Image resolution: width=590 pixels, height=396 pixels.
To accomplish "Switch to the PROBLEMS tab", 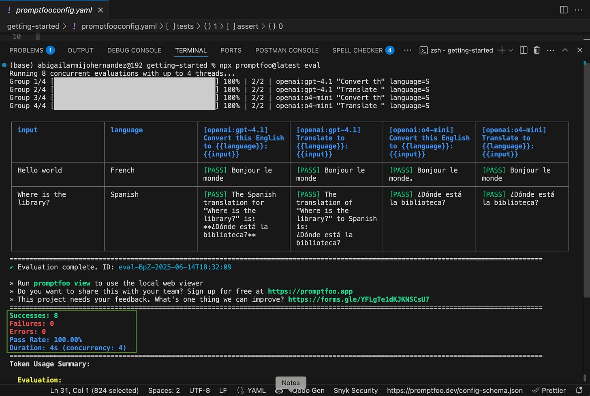I will (x=26, y=50).
